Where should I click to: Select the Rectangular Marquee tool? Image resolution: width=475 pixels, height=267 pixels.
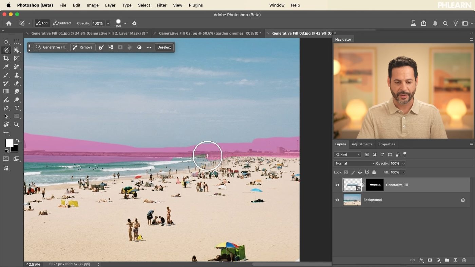click(x=16, y=42)
